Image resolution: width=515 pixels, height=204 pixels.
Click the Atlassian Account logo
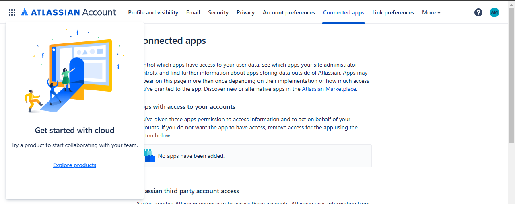(68, 12)
